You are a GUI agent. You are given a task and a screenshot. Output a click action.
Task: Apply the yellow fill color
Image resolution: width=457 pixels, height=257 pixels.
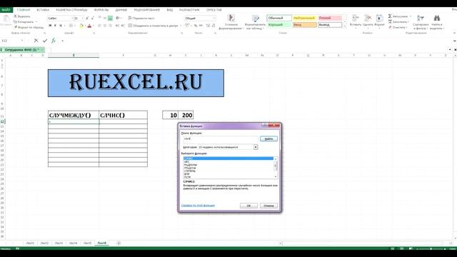pos(81,26)
